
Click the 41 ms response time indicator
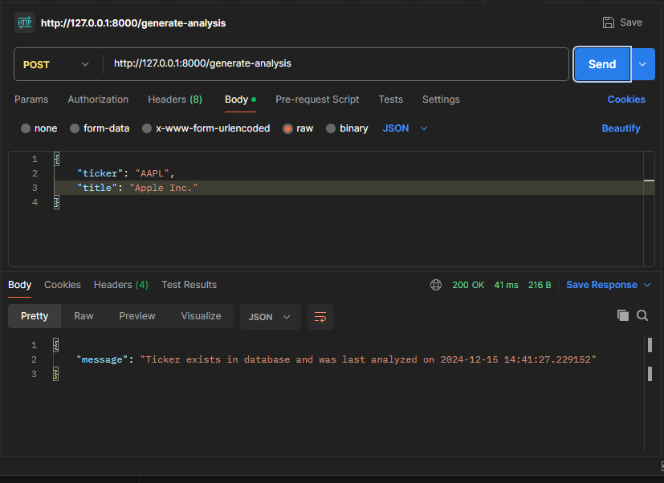pyautogui.click(x=506, y=285)
